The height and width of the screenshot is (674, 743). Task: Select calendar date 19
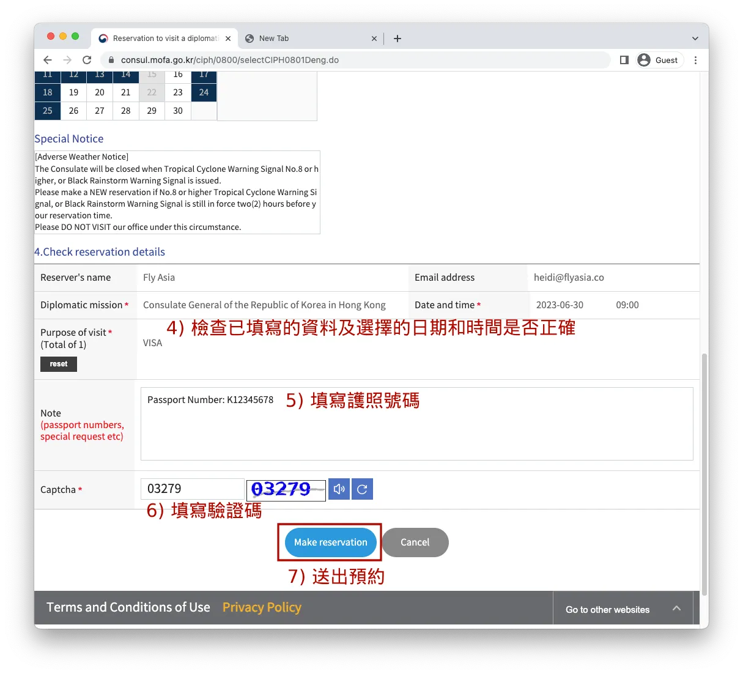(73, 92)
